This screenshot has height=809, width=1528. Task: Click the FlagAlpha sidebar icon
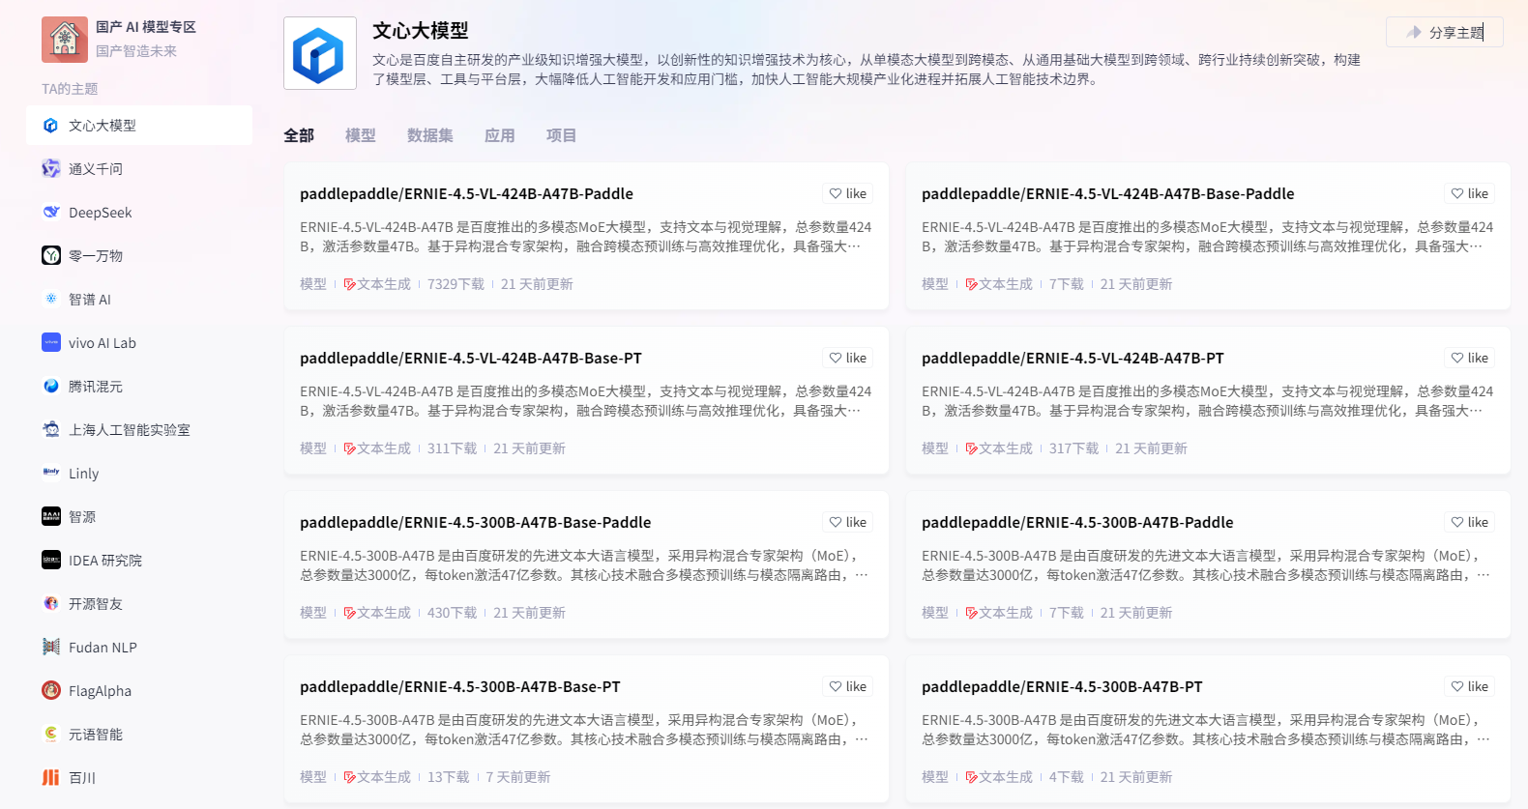pyautogui.click(x=51, y=690)
